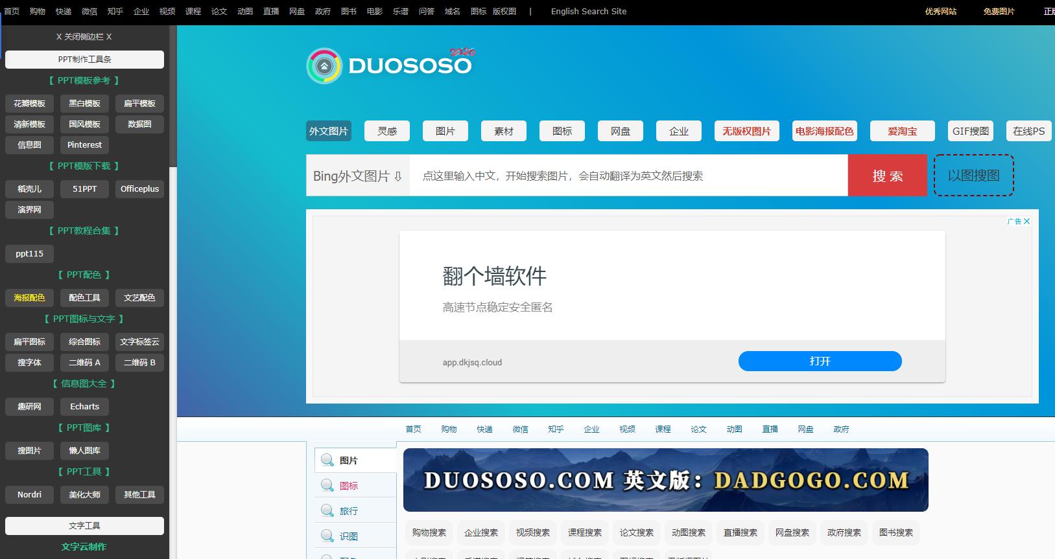Image resolution: width=1055 pixels, height=559 pixels.
Task: Open the 以图搜图 reverse image search
Action: [x=973, y=175]
